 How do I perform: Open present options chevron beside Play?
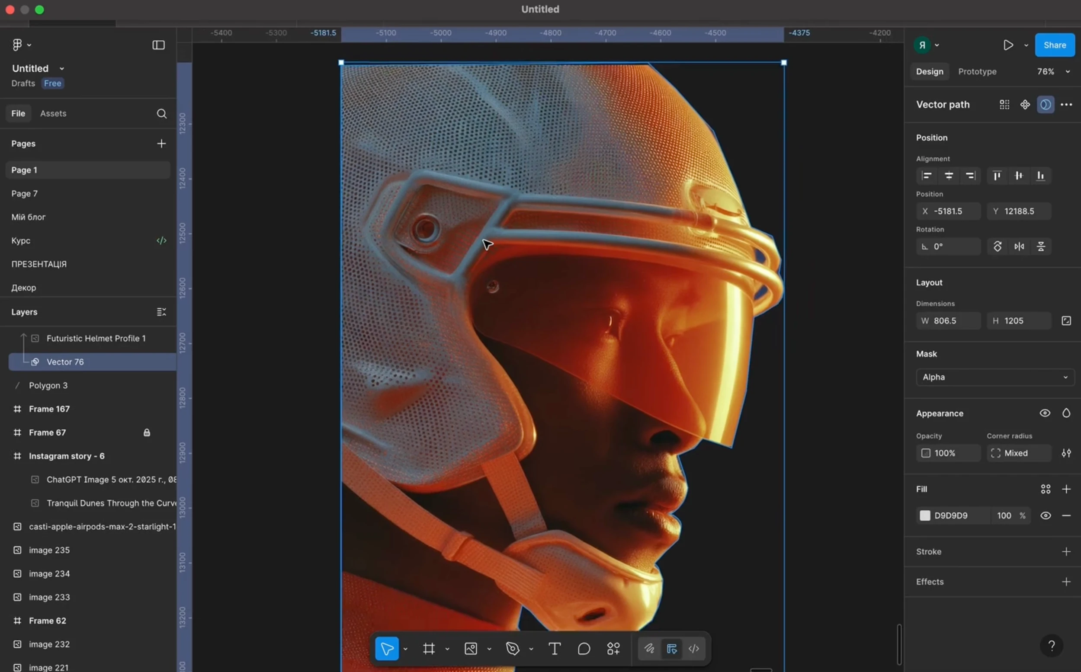(1026, 45)
